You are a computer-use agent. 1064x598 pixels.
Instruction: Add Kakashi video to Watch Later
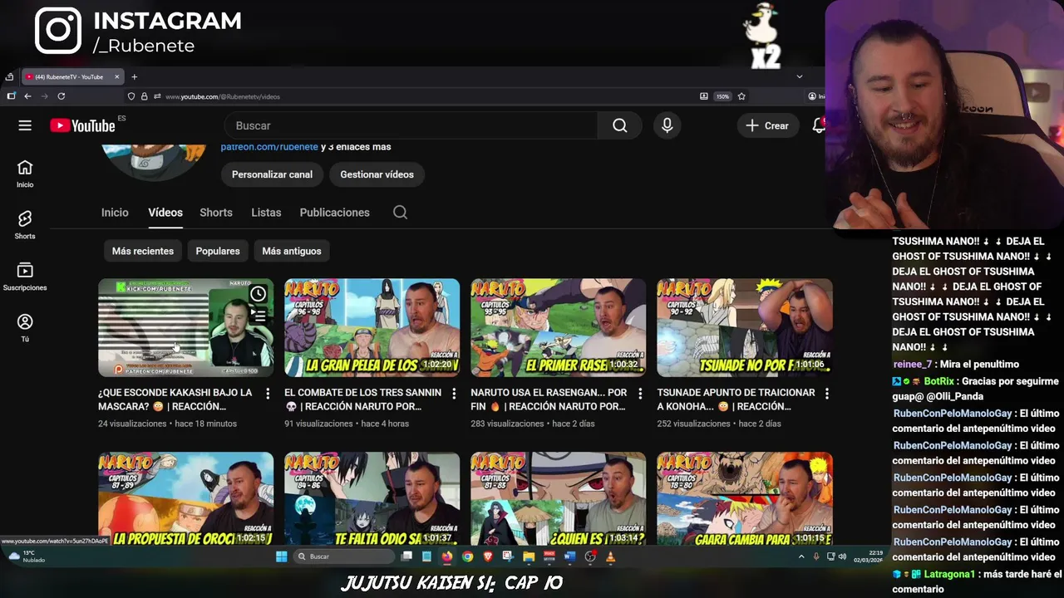(259, 293)
